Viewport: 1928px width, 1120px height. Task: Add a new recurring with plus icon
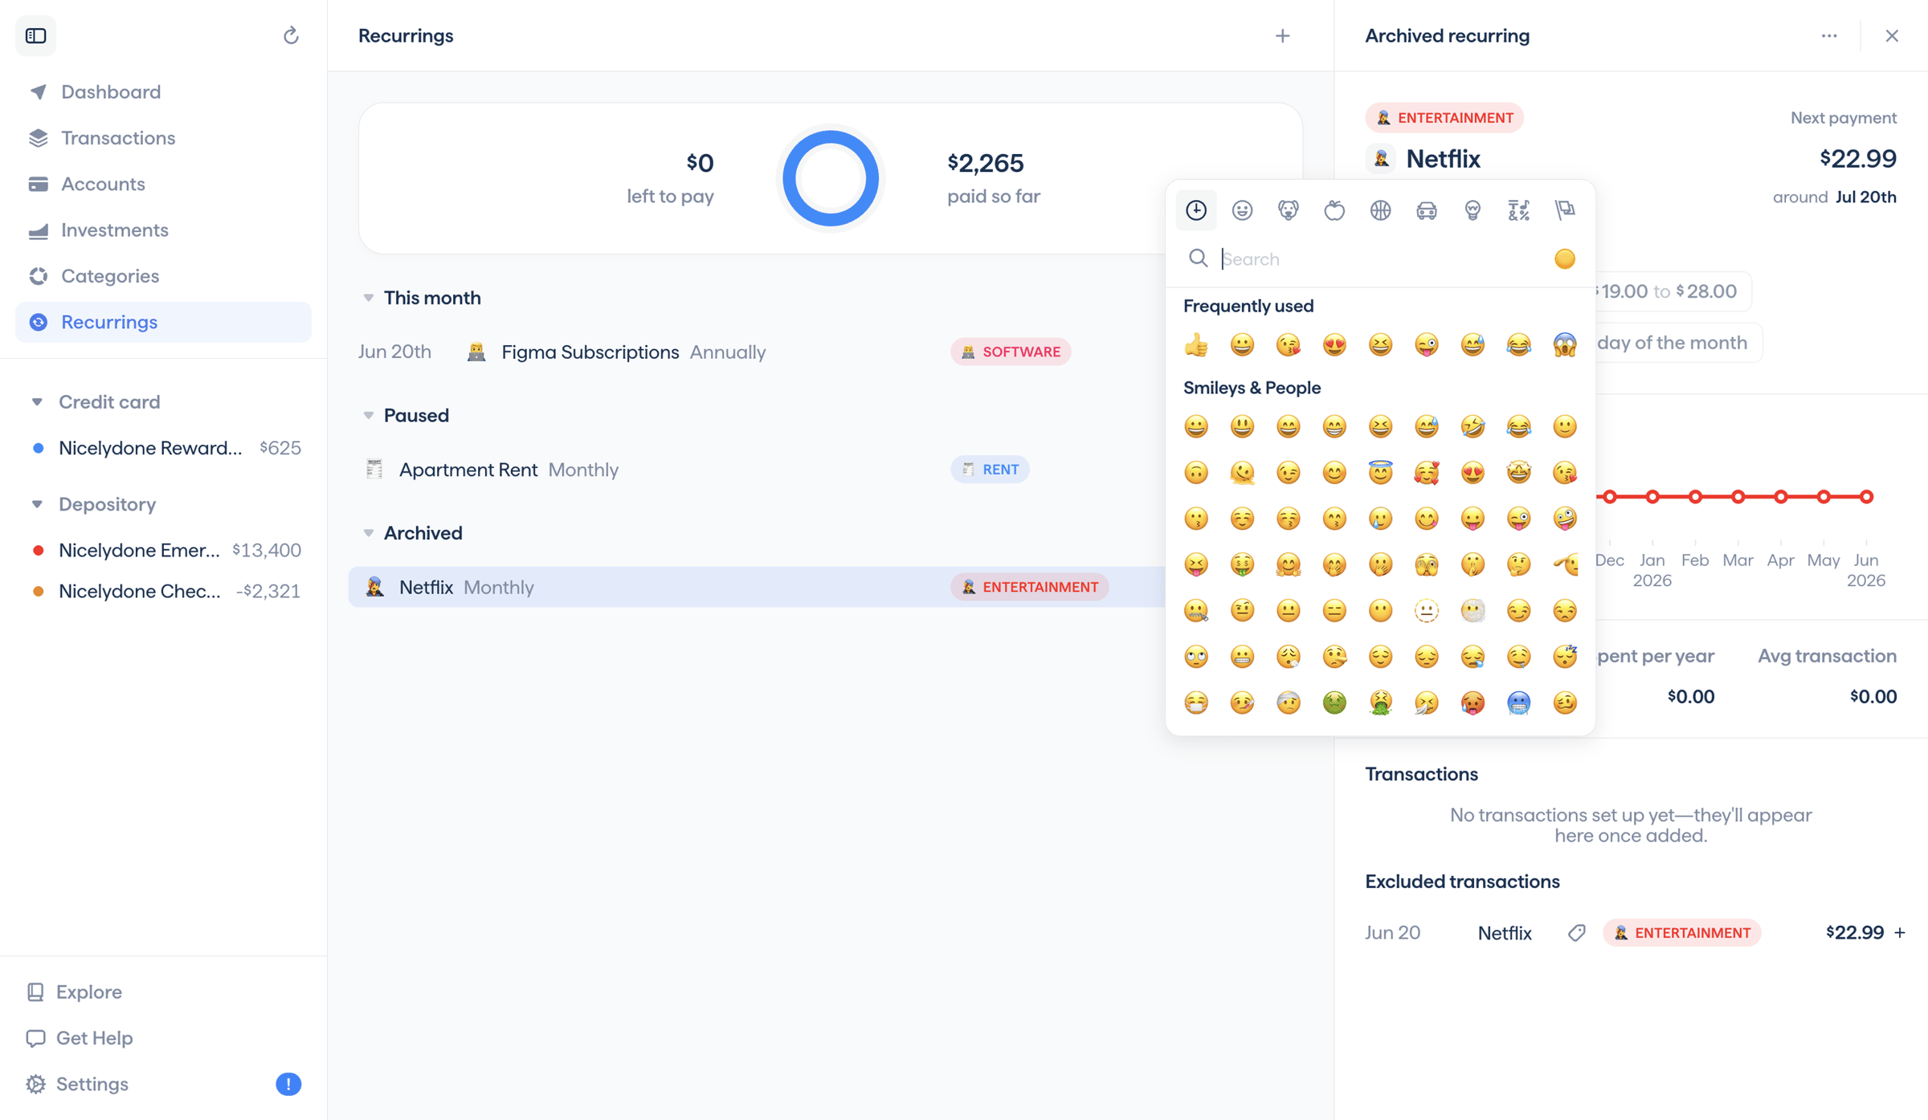(x=1282, y=35)
